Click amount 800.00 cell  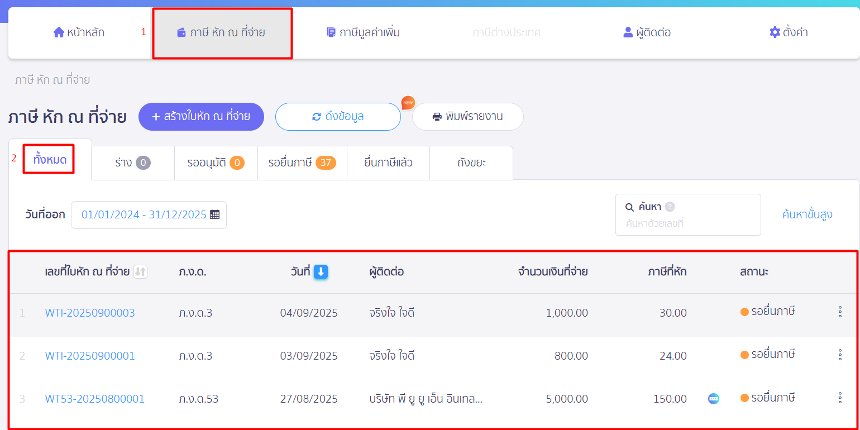tap(571, 356)
